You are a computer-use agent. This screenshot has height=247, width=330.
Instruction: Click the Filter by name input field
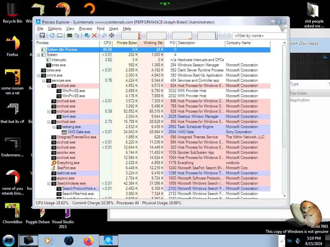tap(259, 36)
